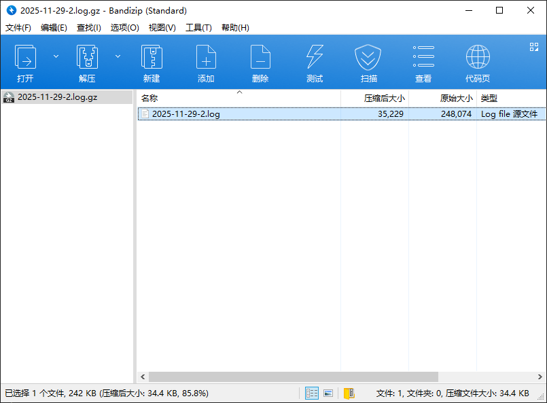Click the 查看 (View) list icon
Screen dimensions: 547x403
click(423, 56)
